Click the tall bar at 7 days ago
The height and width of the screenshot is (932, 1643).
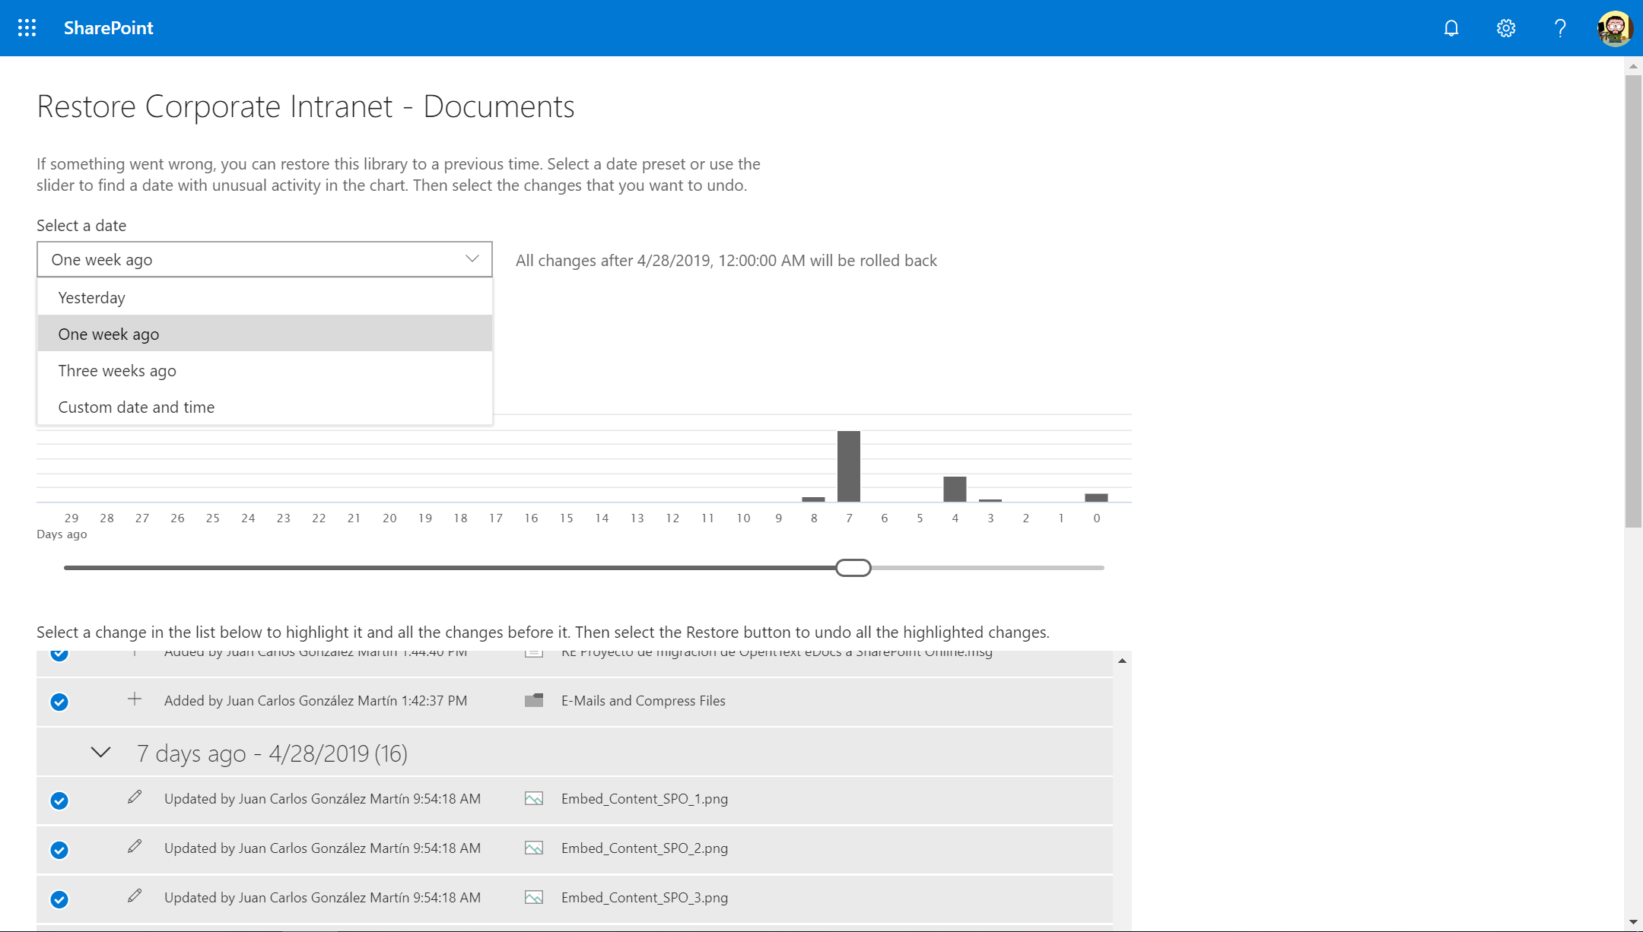tap(849, 466)
